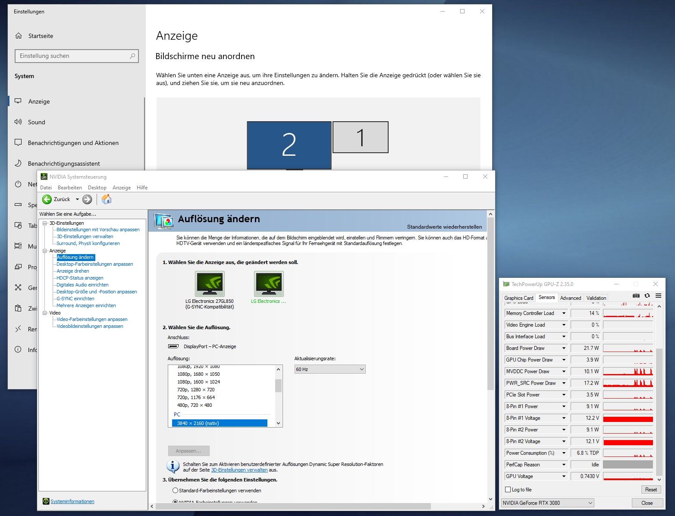Viewport: 675px width, 516px height.
Task: Select display 1 in Bildschirme neu anordnen
Action: (361, 137)
